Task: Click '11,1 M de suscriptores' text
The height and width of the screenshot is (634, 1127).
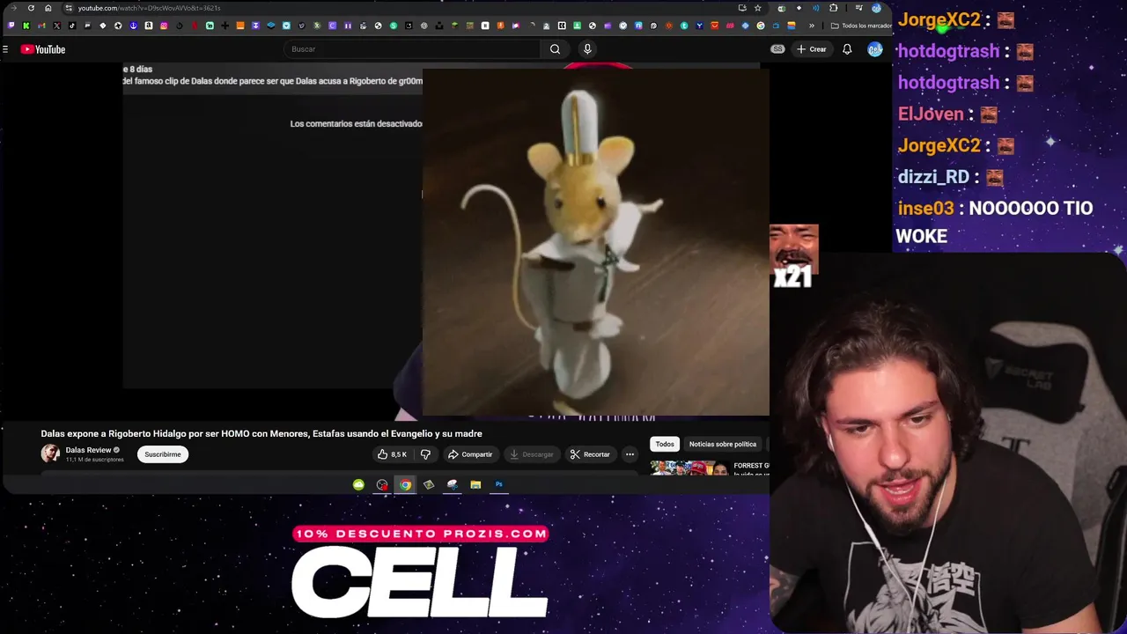Action: click(x=94, y=460)
